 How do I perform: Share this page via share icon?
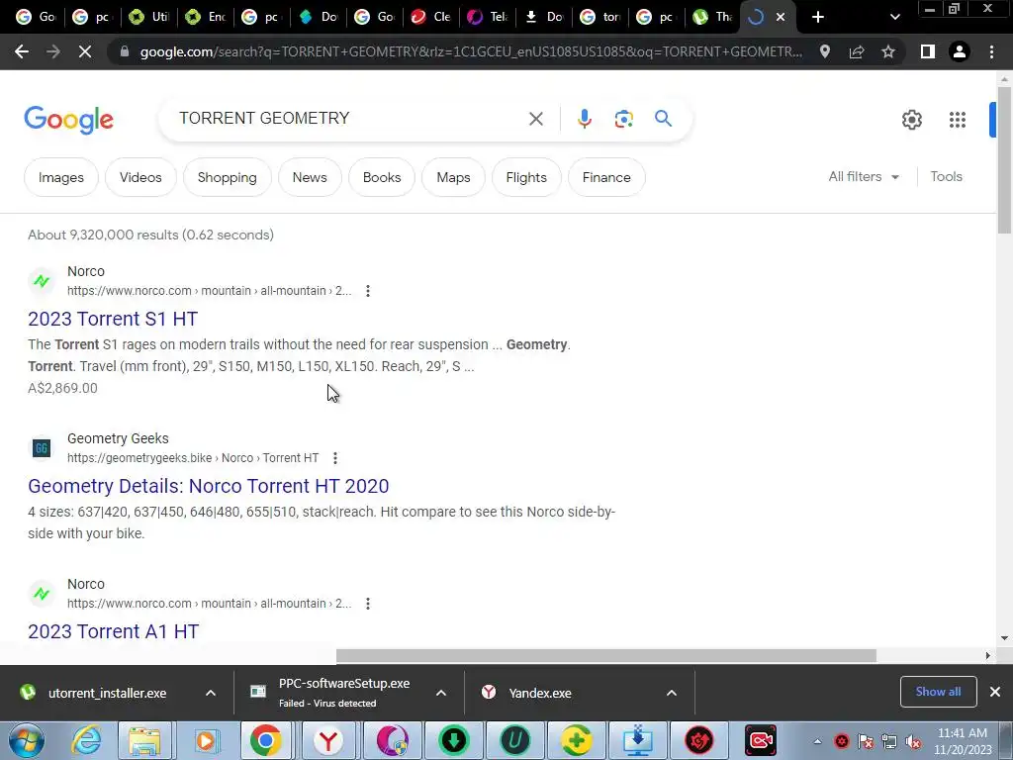(x=857, y=51)
